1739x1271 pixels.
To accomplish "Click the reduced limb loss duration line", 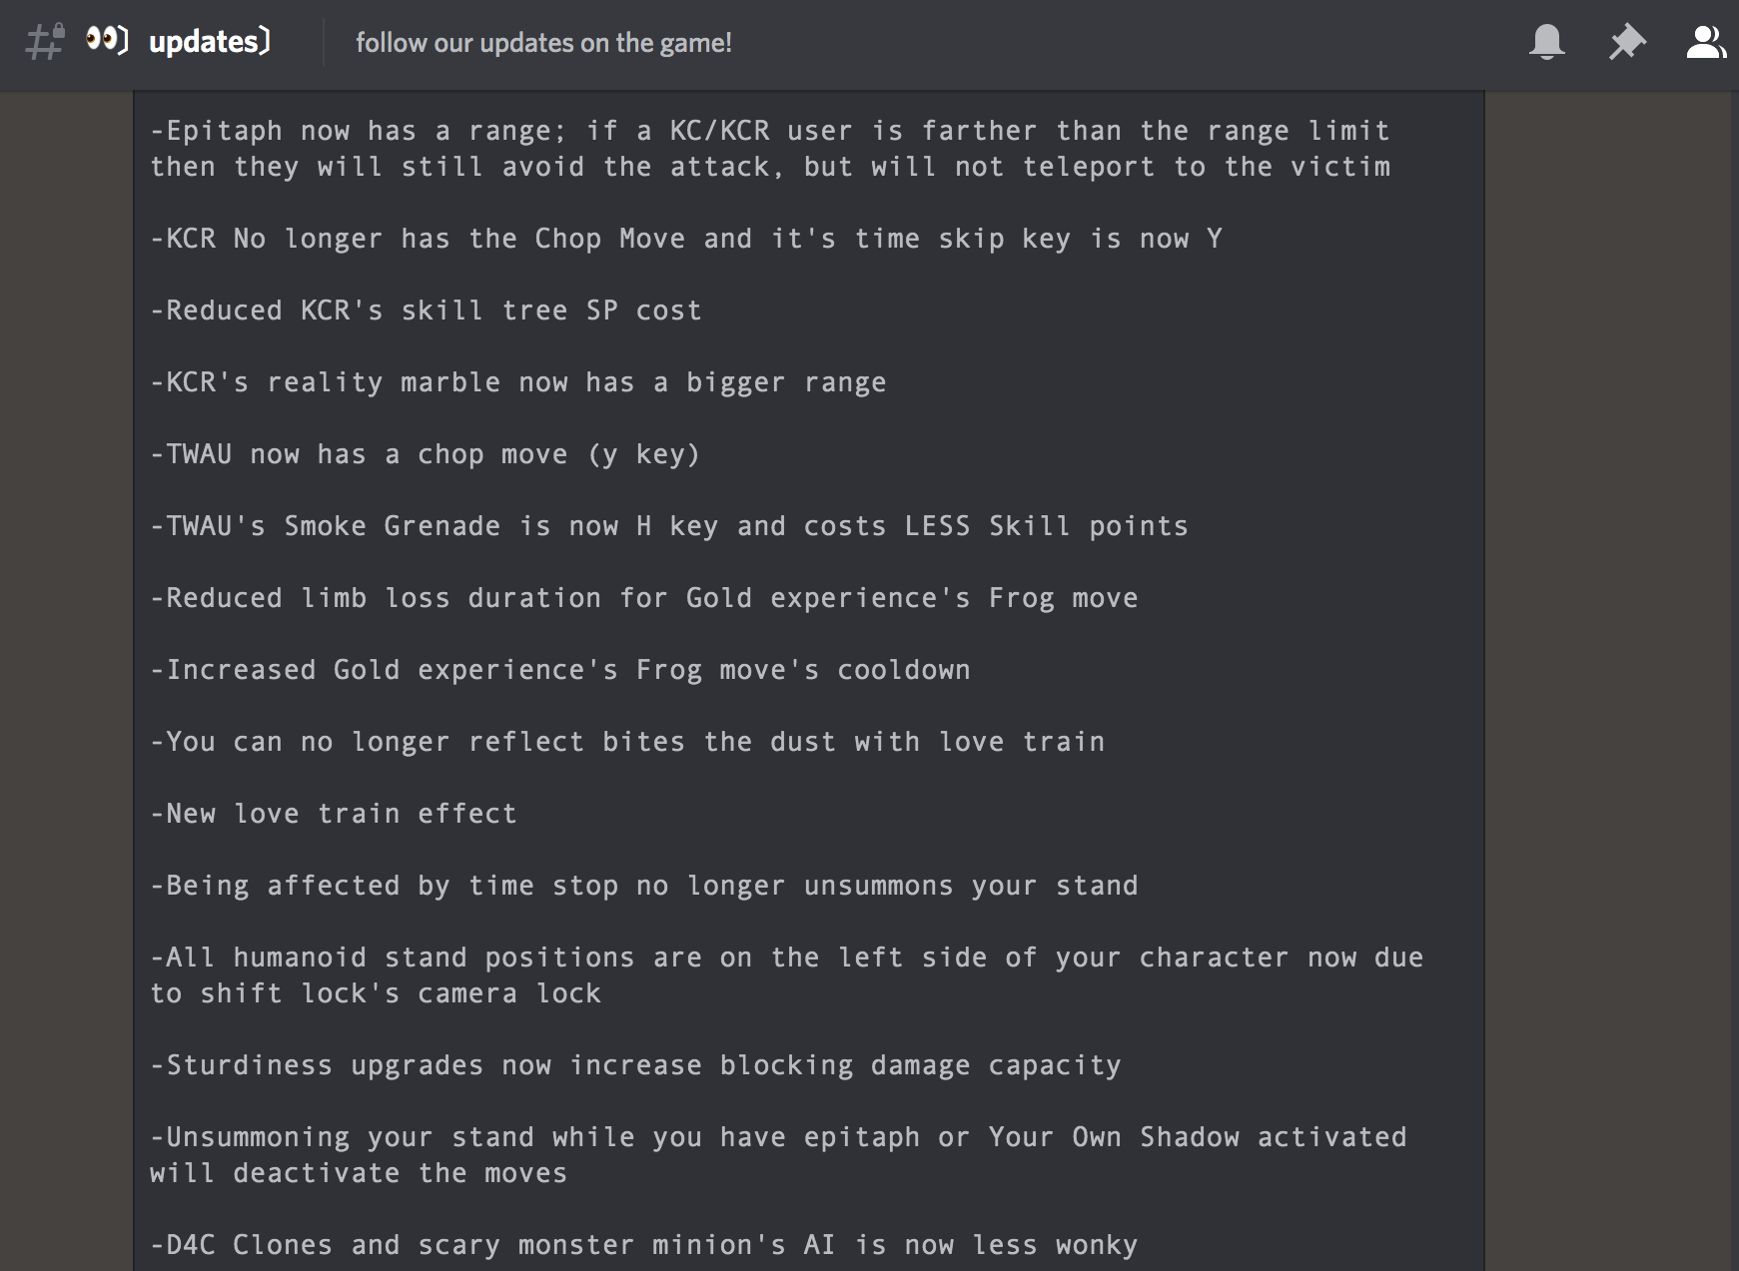I will pyautogui.click(x=643, y=598).
